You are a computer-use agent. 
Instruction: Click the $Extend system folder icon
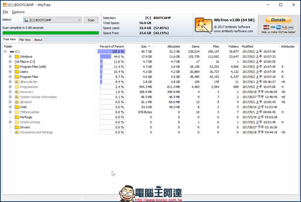tap(17, 102)
